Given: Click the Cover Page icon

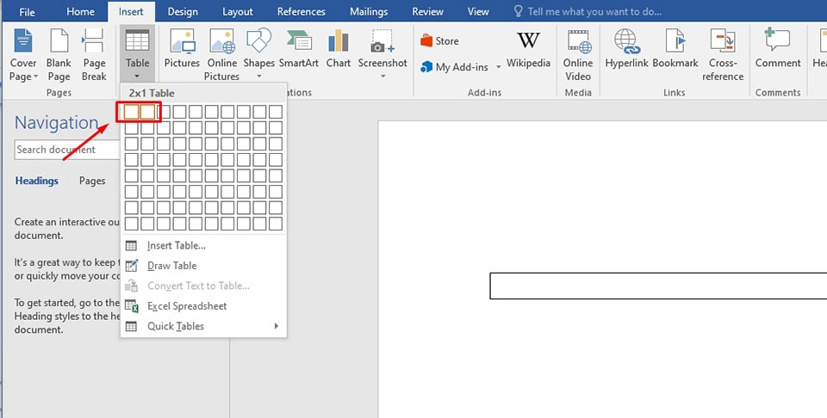Looking at the screenshot, I should (x=23, y=41).
